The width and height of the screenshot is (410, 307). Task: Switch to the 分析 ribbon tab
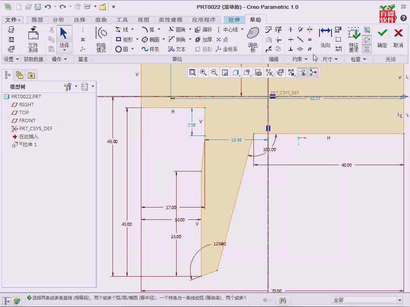(58, 20)
